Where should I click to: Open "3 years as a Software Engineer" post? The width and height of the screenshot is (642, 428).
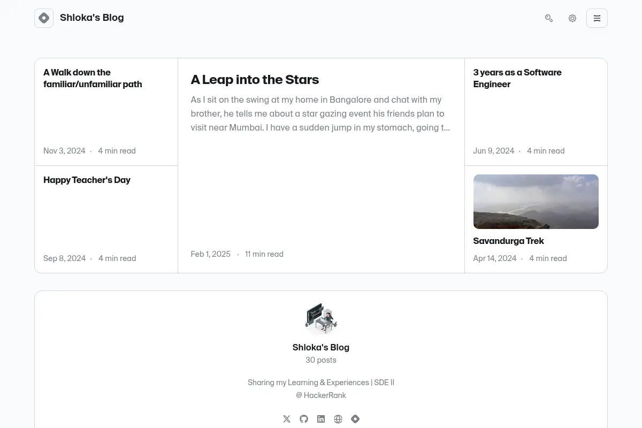[517, 78]
